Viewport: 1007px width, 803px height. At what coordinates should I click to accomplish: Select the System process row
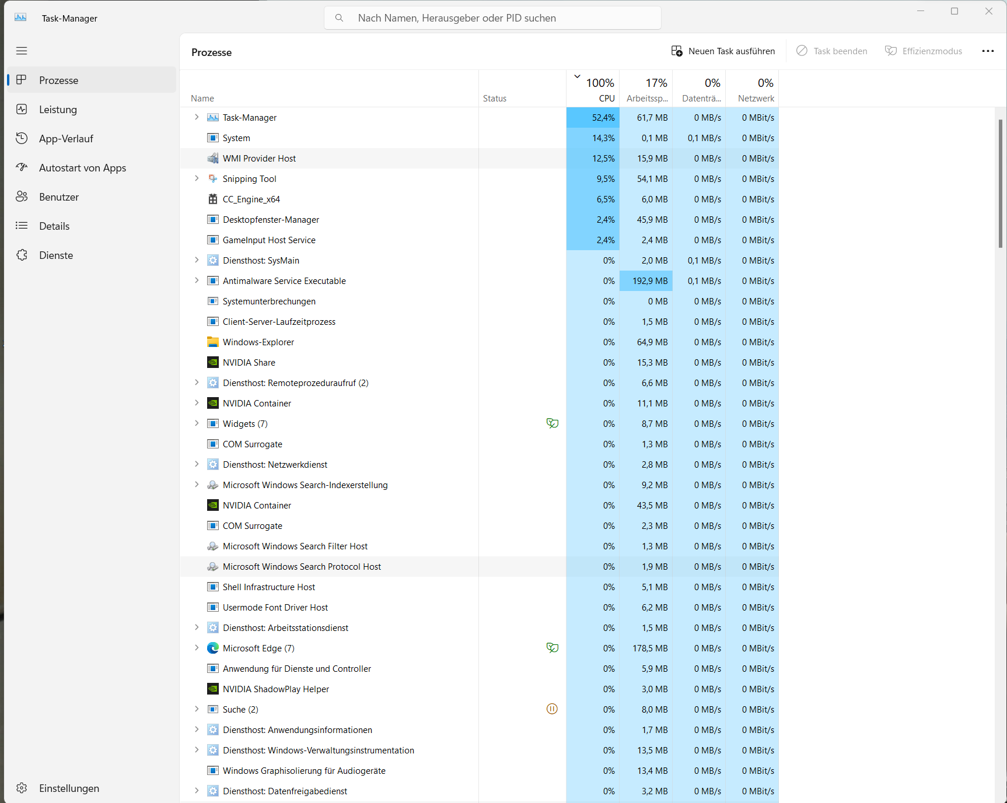(x=479, y=138)
